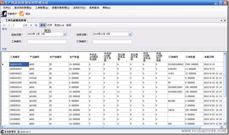The height and width of the screenshot is (135, 229).
Task: Click the application logo in title bar
Action: (2, 2)
